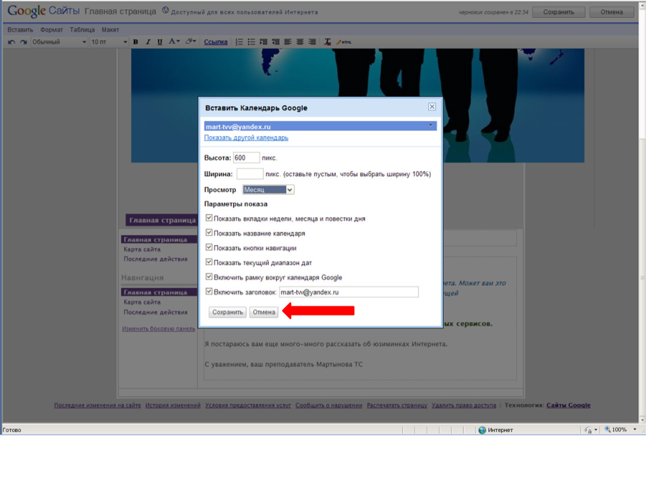
Task: Open the HTML source editor
Action: [344, 42]
